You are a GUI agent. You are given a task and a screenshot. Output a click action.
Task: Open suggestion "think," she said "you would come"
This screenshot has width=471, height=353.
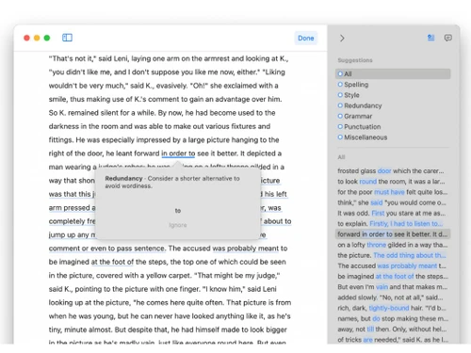[x=393, y=202]
